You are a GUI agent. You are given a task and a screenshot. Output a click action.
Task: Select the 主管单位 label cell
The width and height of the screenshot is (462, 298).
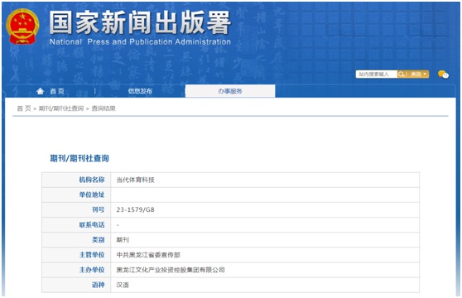pyautogui.click(x=76, y=255)
